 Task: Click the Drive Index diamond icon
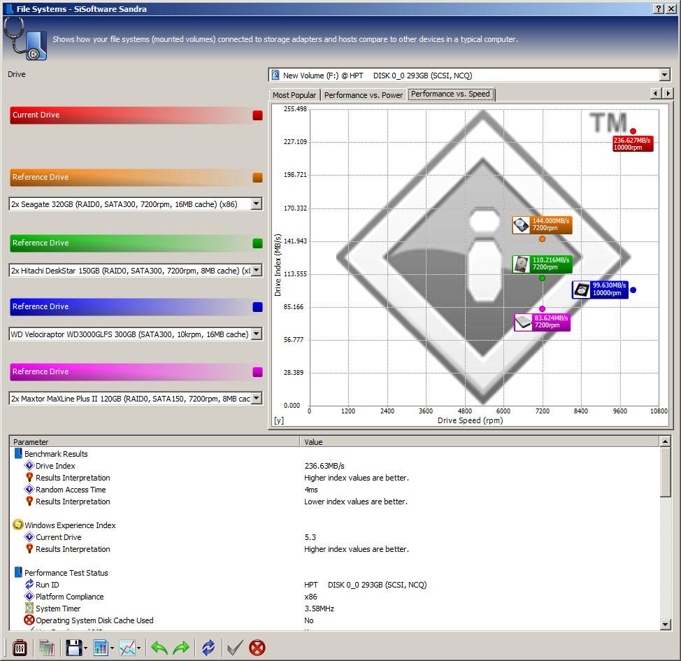pos(29,465)
